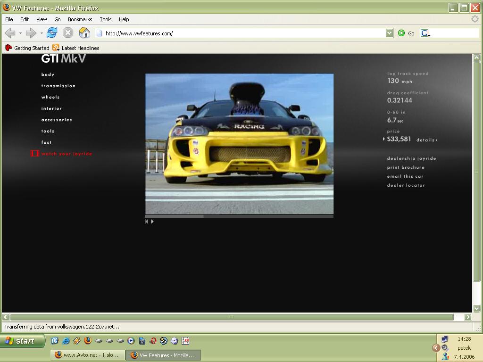Image resolution: width=483 pixels, height=362 pixels.
Task: Launch Windows Media Player from quick launch
Action: tap(131, 341)
